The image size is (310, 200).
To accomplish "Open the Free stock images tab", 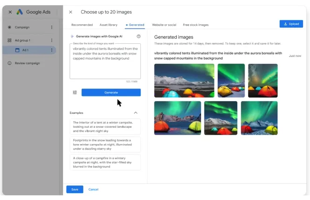I will [195, 25].
